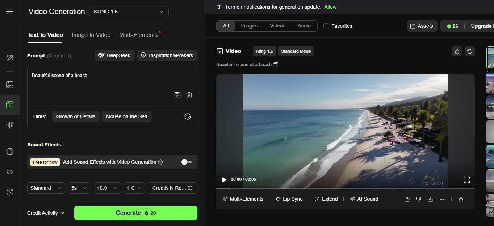Open the lip sync mouth sidebar icon
Image resolution: width=494 pixels, height=226 pixels.
10,172
